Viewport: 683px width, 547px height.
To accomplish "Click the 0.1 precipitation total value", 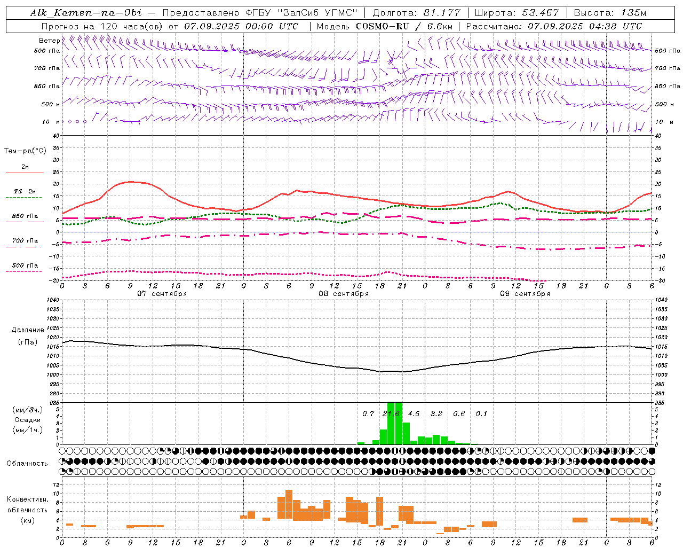I will [482, 413].
